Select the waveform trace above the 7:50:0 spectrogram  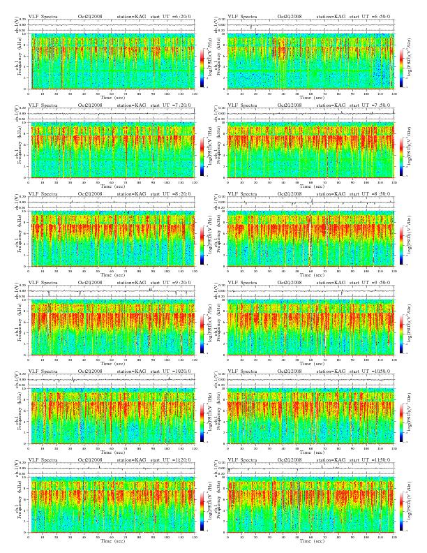click(310, 114)
